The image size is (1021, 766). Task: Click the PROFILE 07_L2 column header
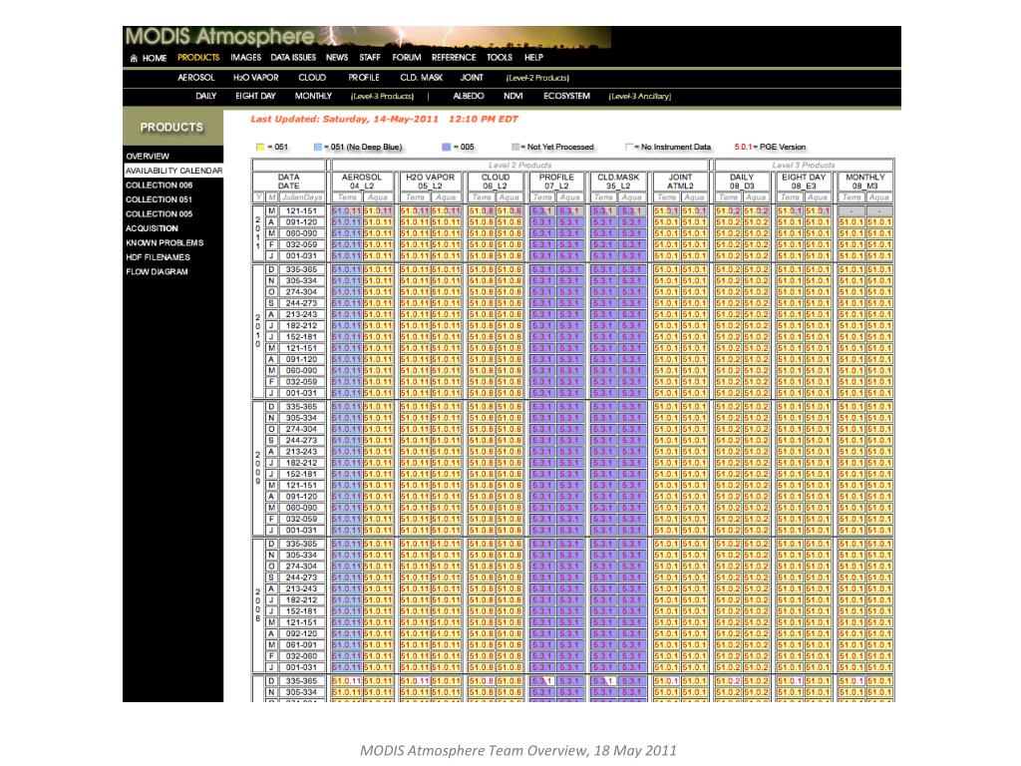click(556, 182)
